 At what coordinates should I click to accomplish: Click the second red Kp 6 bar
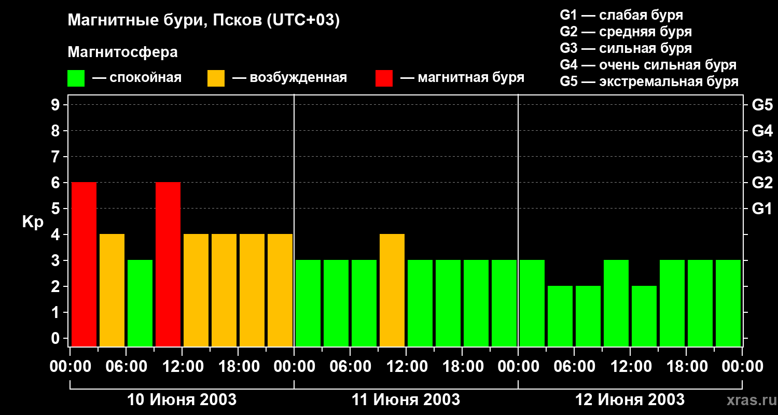tap(168, 264)
